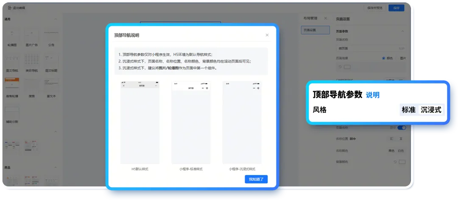Open the 说明 link beside 顶部导航参数
458x200 pixels.
pyautogui.click(x=372, y=95)
